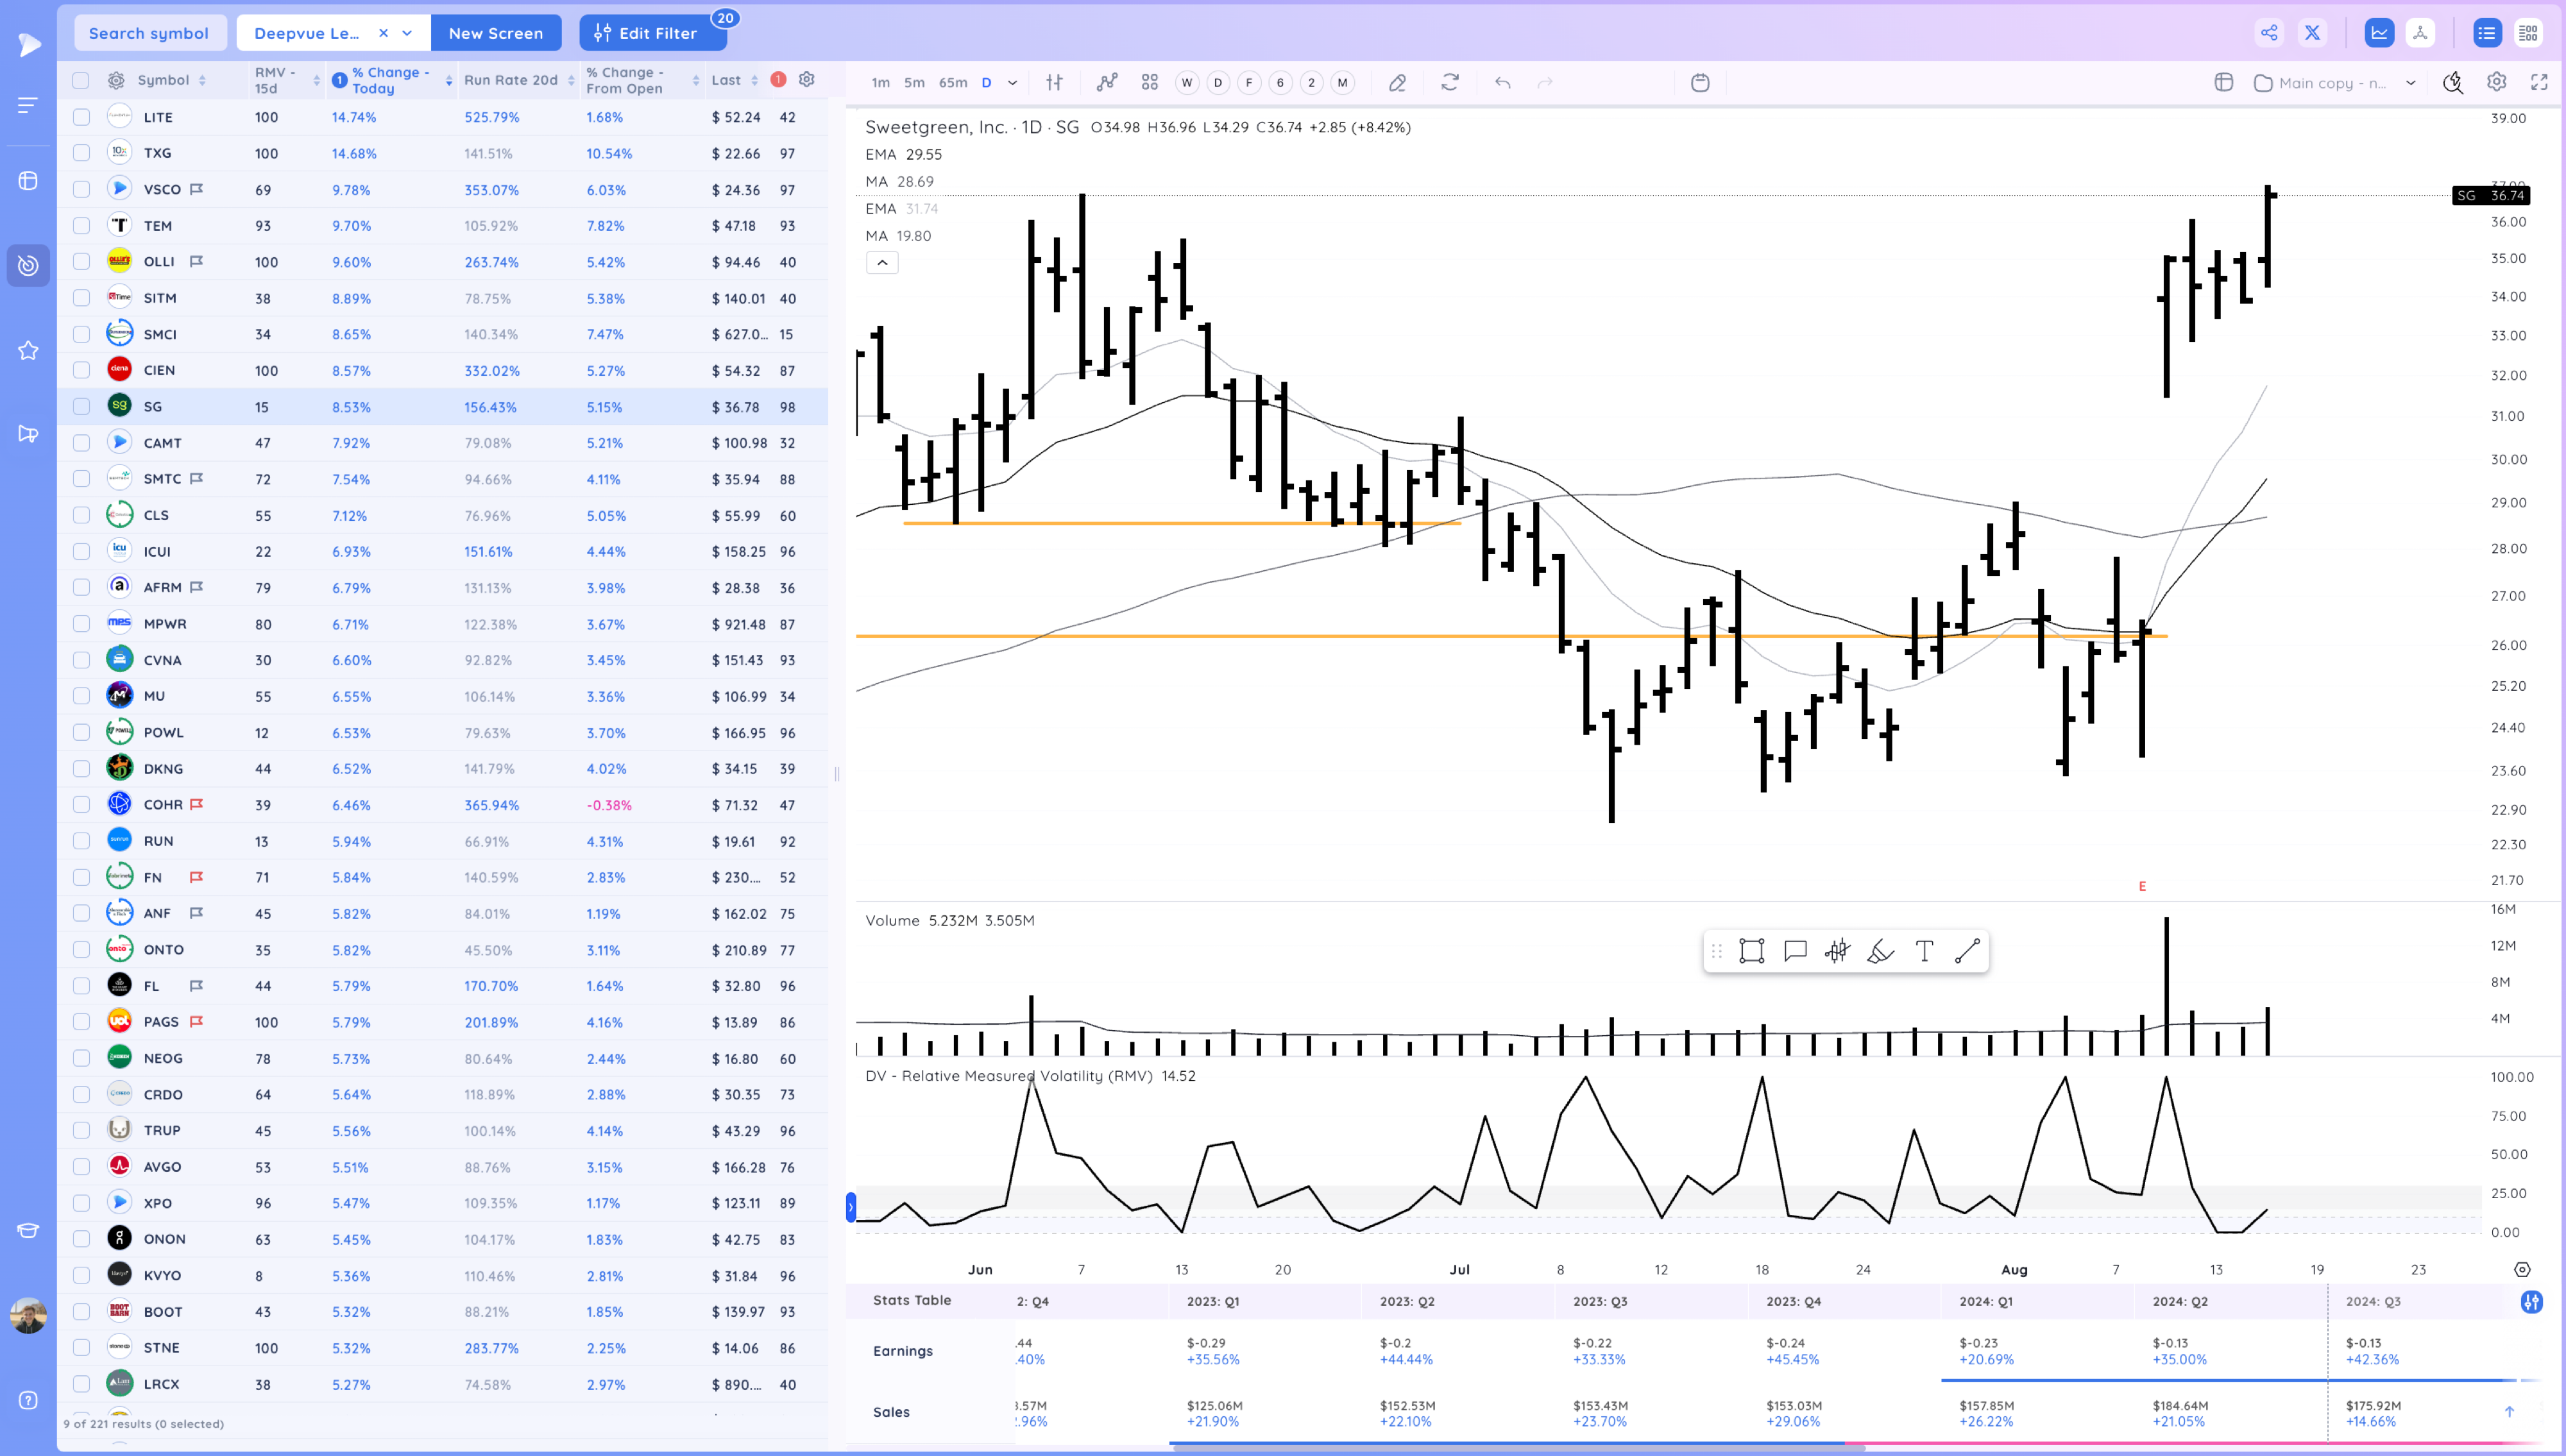Open the Main copy layout dropdown
2566x1456 pixels.
pos(2335,83)
